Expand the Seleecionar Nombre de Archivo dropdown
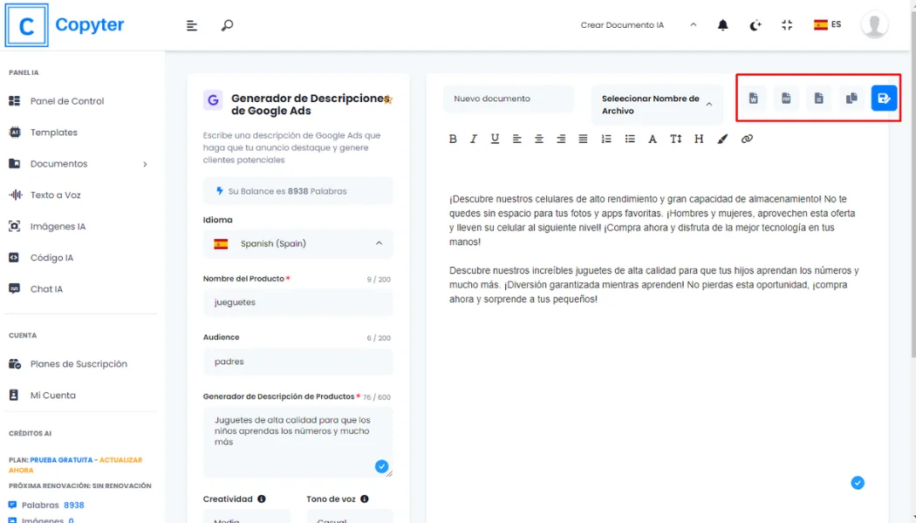The width and height of the screenshot is (916, 523). (x=657, y=105)
